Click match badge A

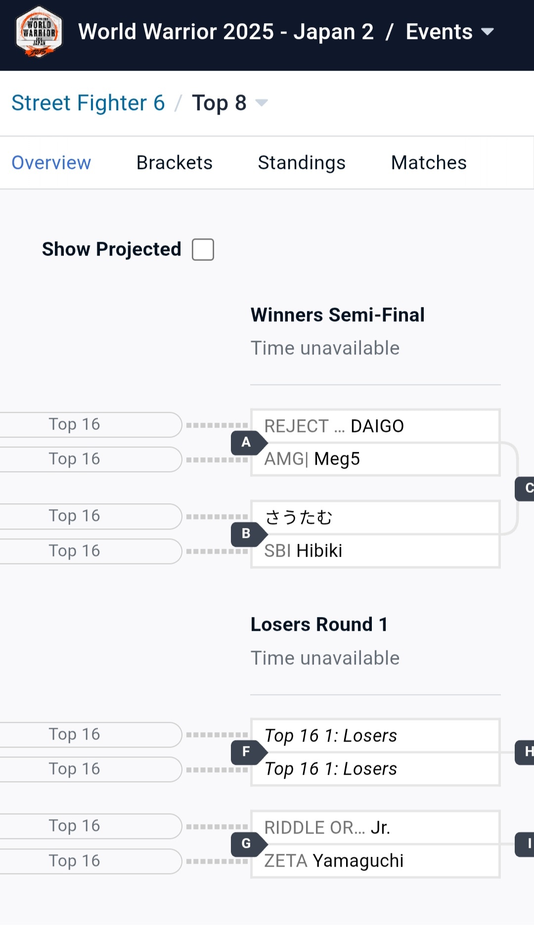(x=247, y=442)
